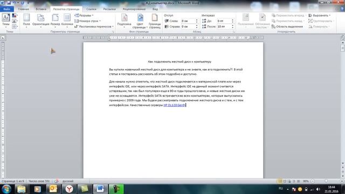Click proofing errors icon in status bar
Image resolution: width=345 pixels, height=194 pixels.
click(x=57, y=181)
